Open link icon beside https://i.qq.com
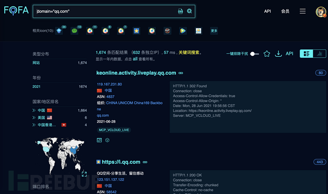This screenshot has width=328, height=194. (145, 162)
